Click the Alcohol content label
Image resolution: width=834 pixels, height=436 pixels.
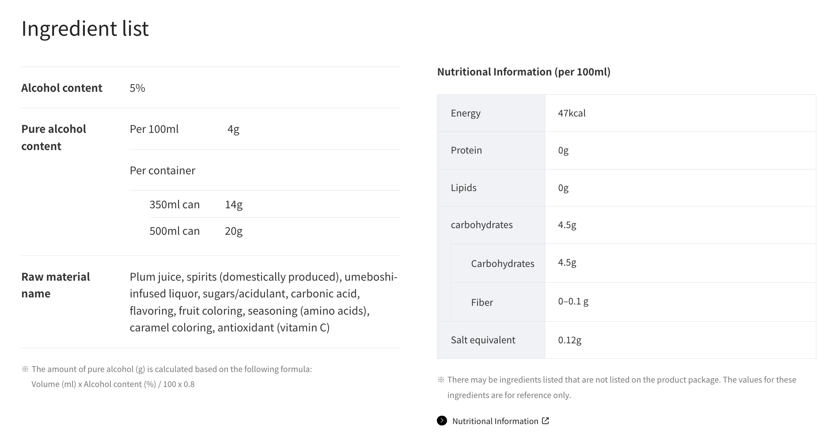click(62, 88)
